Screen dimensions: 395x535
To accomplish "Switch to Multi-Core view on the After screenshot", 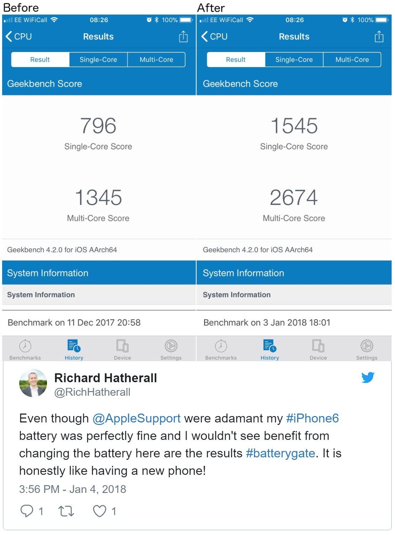I will (352, 59).
